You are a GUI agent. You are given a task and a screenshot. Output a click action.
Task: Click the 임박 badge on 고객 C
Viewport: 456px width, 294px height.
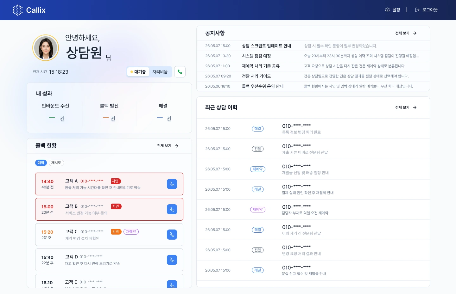(x=116, y=232)
